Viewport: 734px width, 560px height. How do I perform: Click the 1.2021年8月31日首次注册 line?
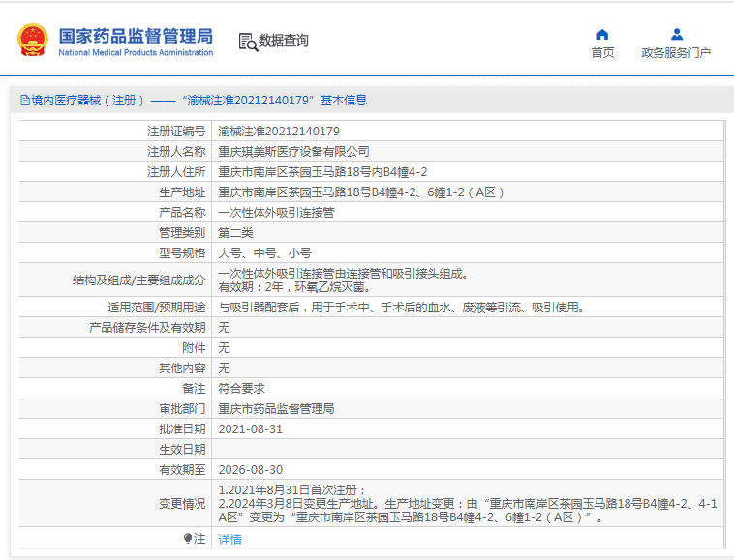[x=292, y=490]
